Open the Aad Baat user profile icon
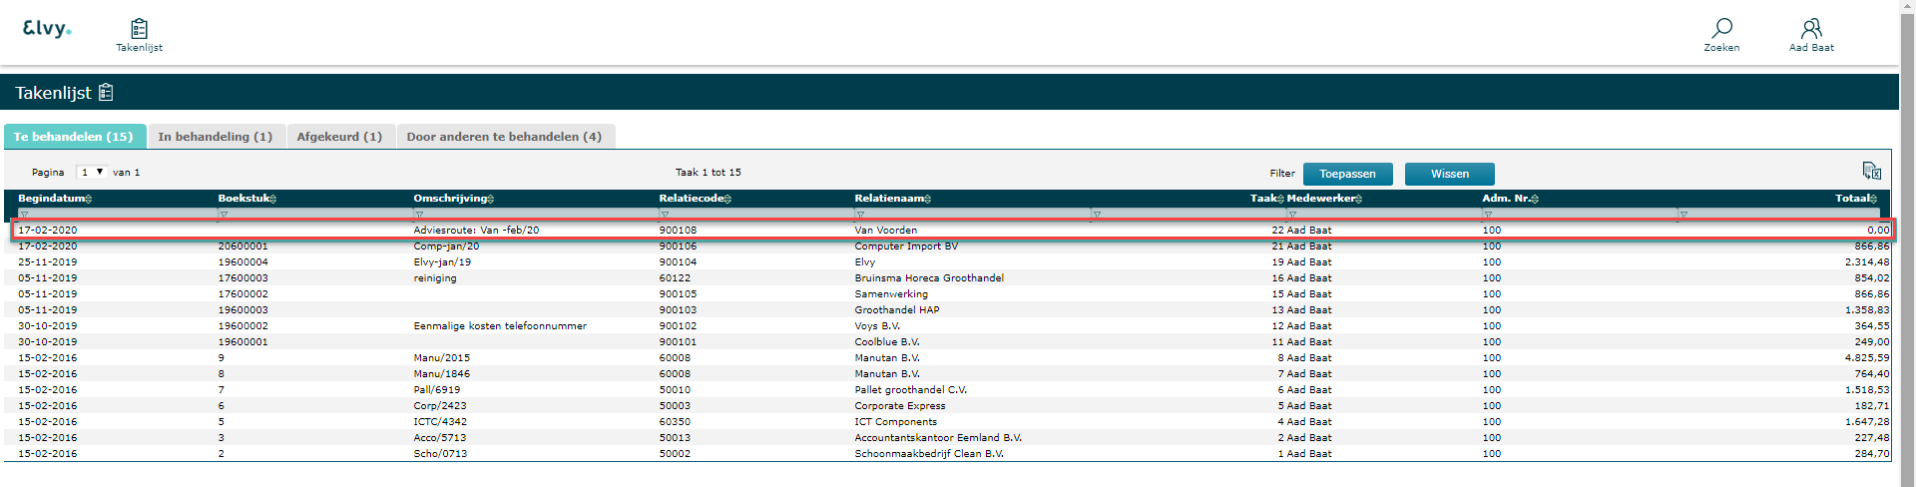 click(x=1811, y=28)
